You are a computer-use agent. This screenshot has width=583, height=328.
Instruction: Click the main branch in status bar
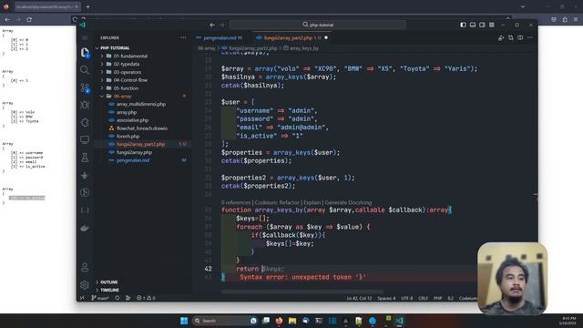point(100,298)
